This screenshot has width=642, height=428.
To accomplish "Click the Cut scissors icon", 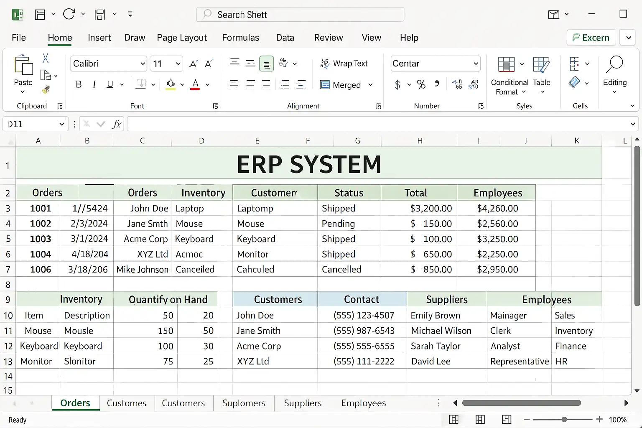I will (x=46, y=59).
